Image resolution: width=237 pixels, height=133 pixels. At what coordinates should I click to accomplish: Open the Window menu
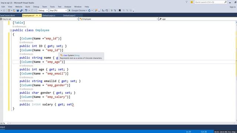78,7
